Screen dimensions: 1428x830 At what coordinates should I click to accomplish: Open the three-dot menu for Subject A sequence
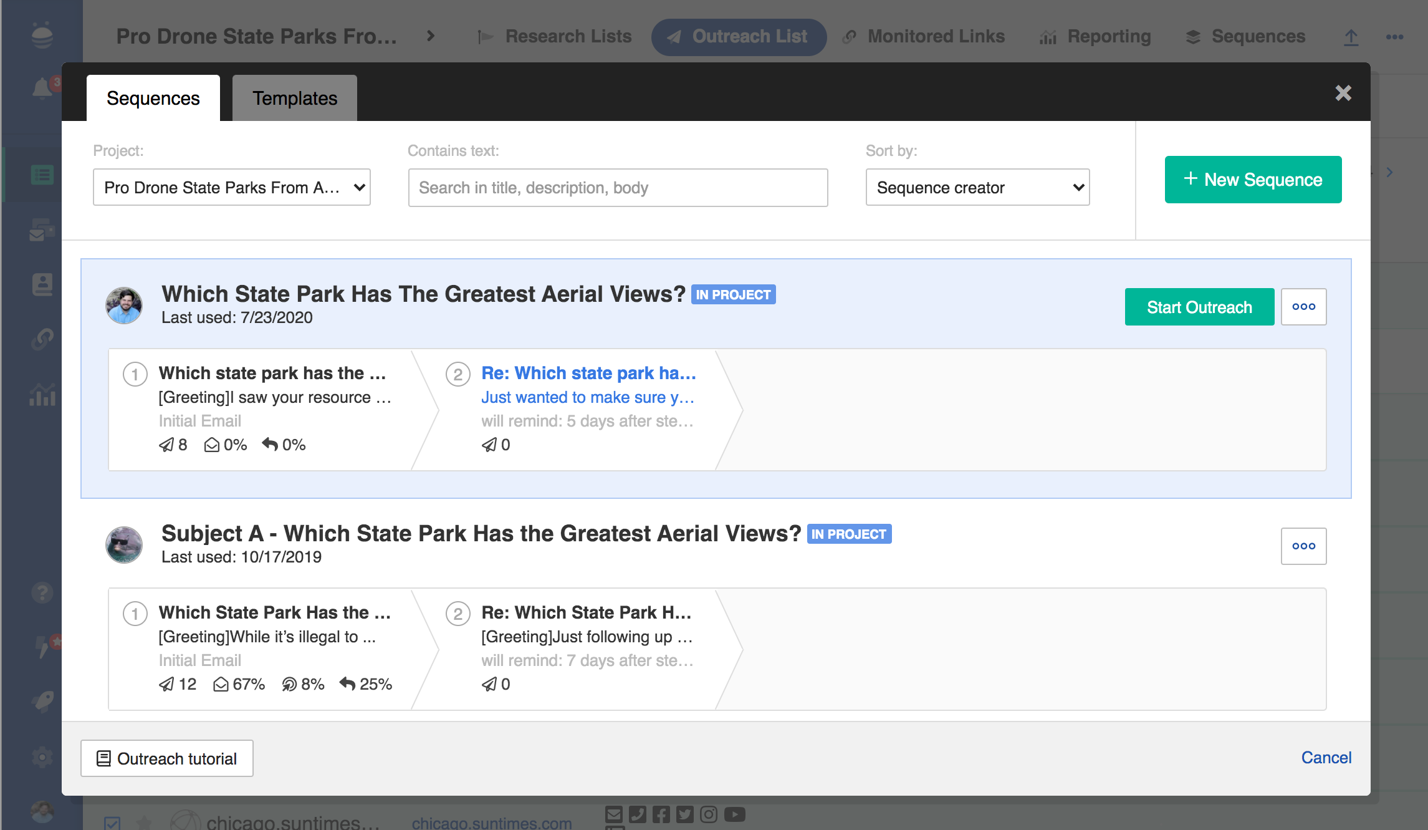tap(1303, 546)
